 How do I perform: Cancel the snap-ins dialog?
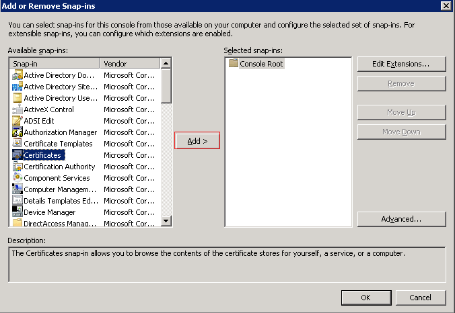421,298
